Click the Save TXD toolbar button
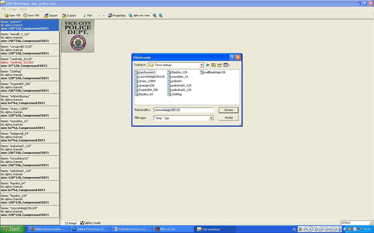 [31, 15]
